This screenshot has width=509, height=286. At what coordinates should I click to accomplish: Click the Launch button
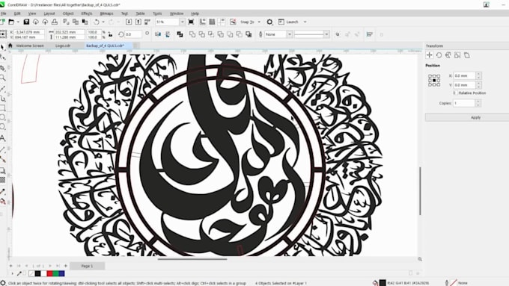(x=289, y=22)
